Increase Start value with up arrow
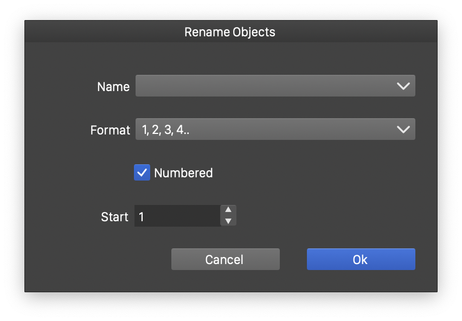The image size is (462, 321). pos(228,210)
